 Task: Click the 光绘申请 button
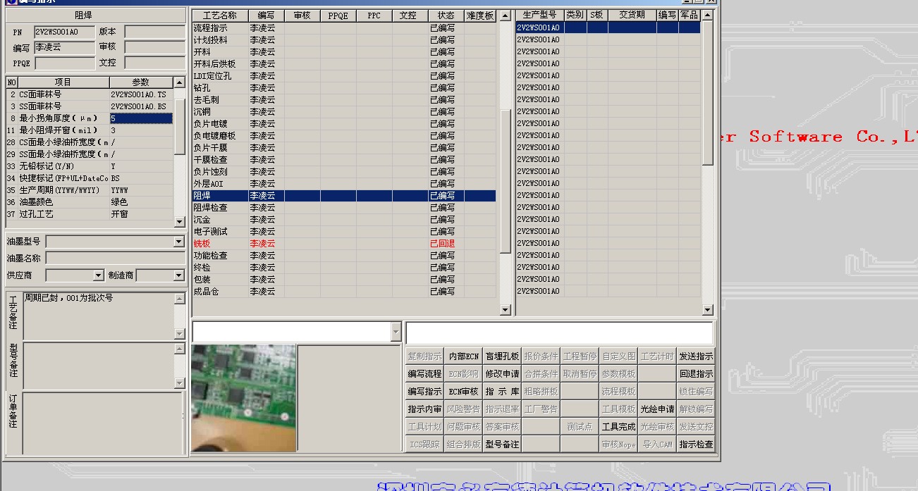pos(657,409)
